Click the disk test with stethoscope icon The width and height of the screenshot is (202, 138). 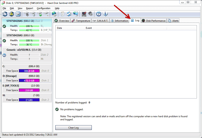[x=26, y=14]
